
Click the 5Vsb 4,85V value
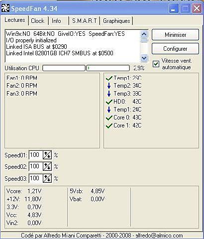98,191
